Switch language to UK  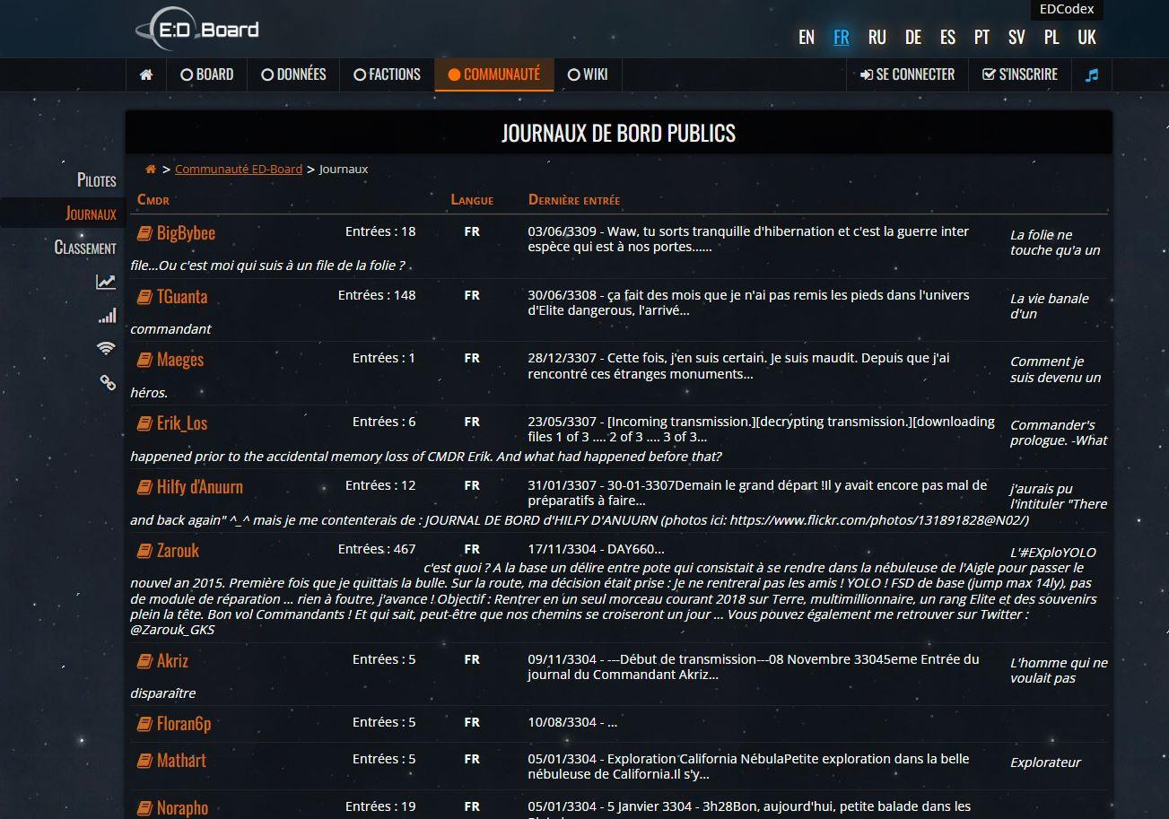click(x=1086, y=37)
